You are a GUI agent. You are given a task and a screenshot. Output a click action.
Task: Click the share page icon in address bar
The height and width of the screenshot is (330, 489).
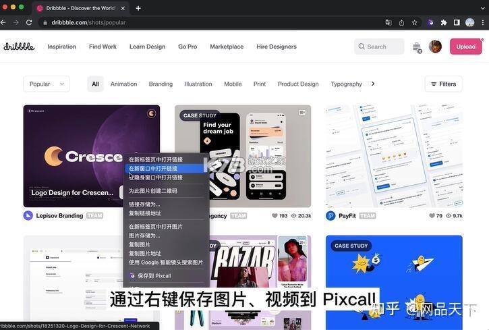401,22
